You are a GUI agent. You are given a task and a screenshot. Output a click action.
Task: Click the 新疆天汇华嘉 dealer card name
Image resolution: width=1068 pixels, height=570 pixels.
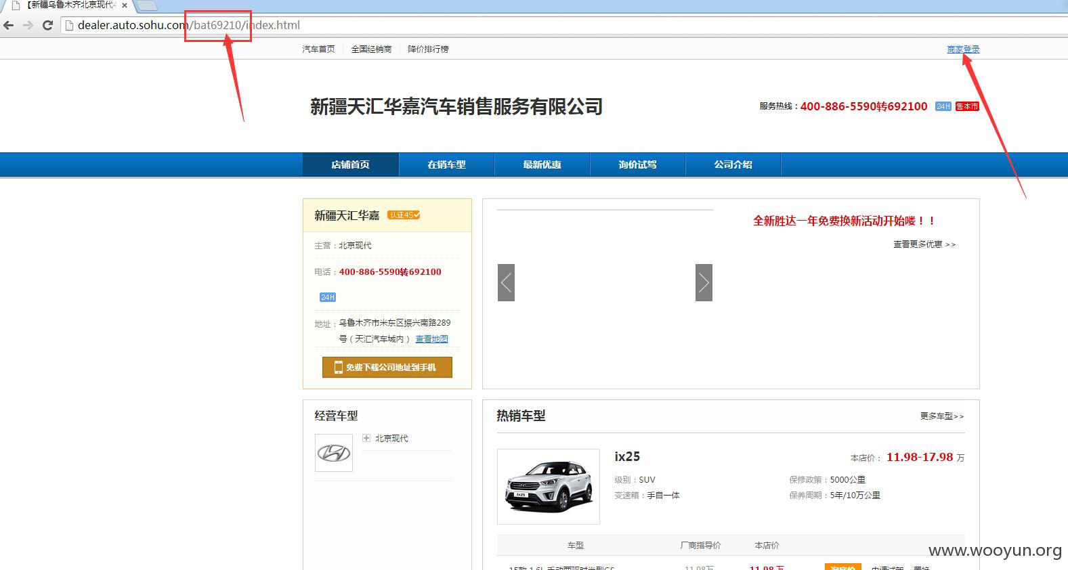point(347,215)
